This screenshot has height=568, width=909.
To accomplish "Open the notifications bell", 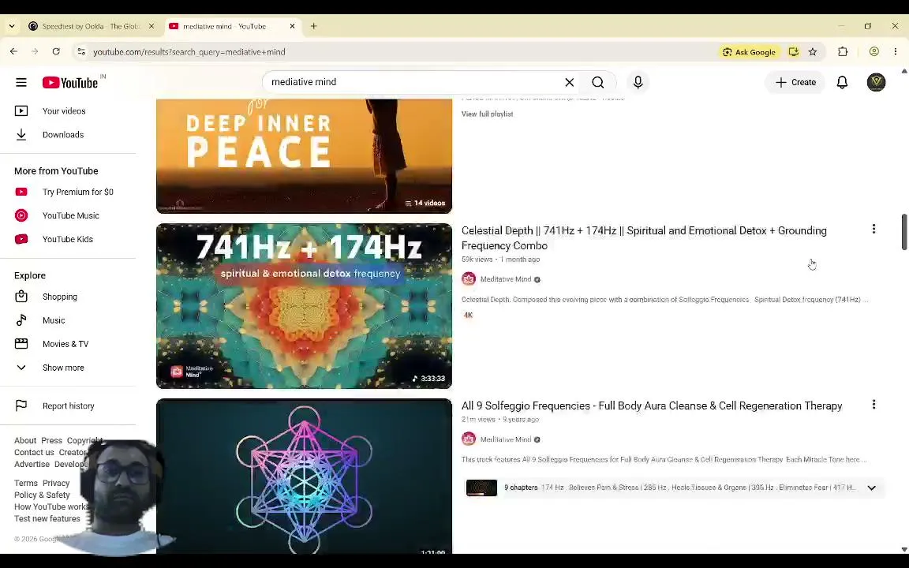I will (842, 82).
